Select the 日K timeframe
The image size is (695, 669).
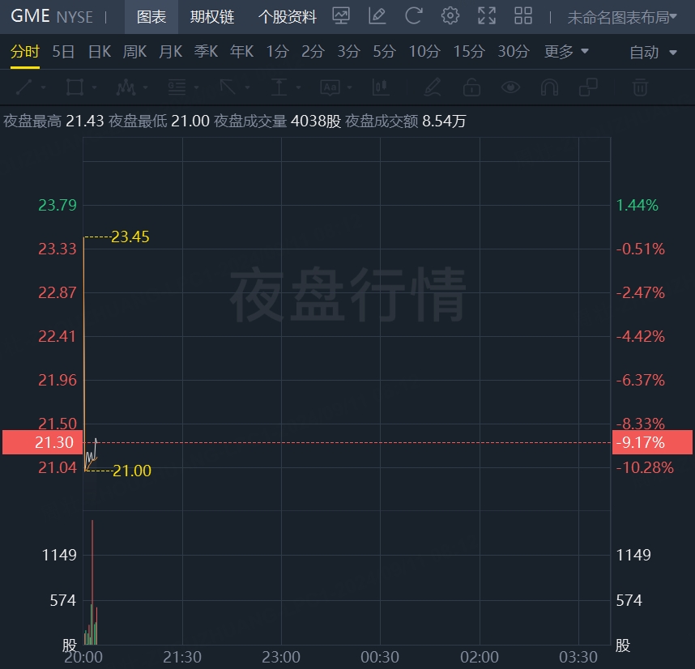pos(100,52)
